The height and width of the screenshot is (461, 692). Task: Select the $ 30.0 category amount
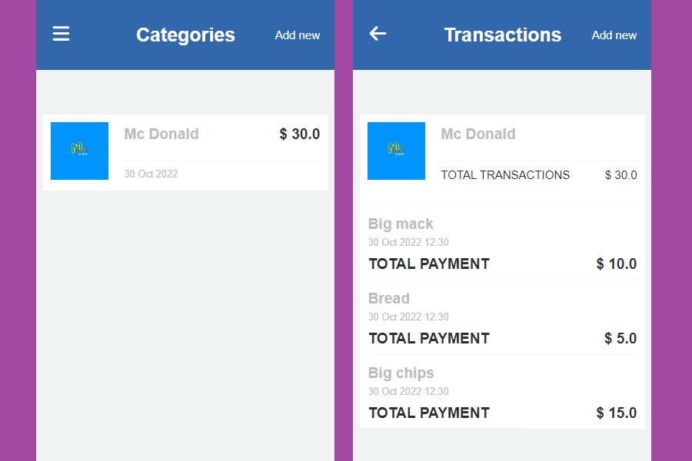tap(300, 134)
